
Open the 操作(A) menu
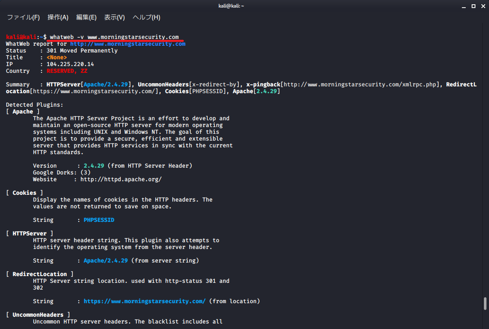[58, 17]
